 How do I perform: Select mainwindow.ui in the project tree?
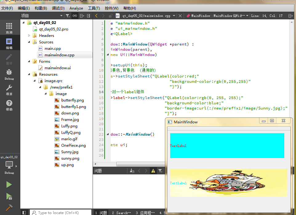tap(58, 68)
